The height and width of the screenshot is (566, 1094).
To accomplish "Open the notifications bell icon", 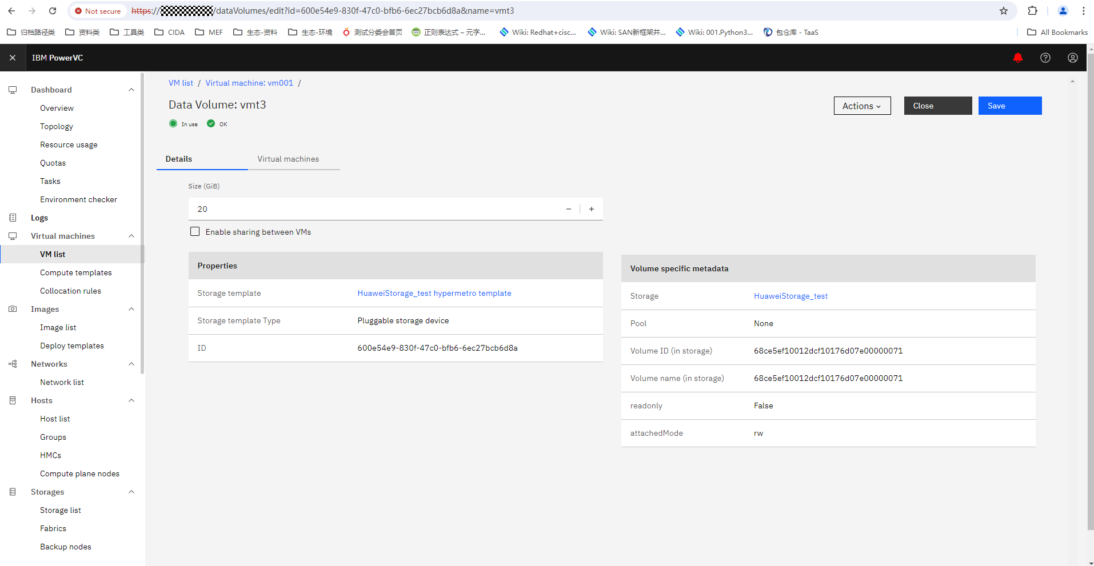I will click(1018, 58).
